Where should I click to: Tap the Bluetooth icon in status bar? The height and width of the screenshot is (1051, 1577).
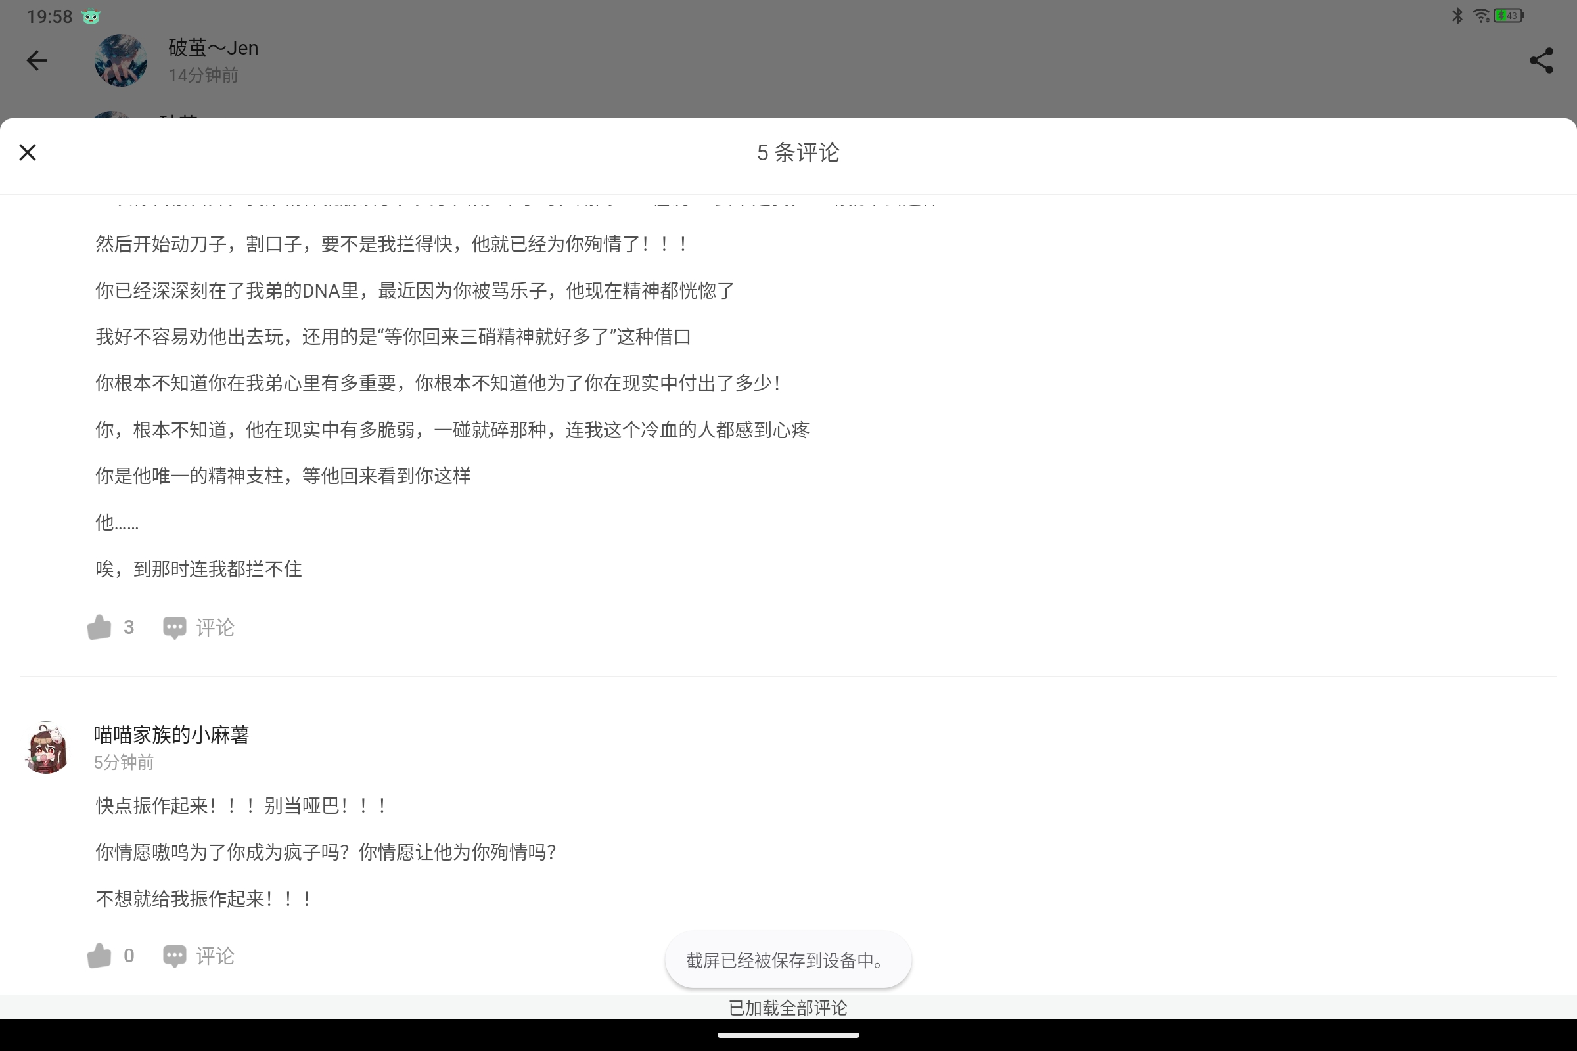point(1457,16)
